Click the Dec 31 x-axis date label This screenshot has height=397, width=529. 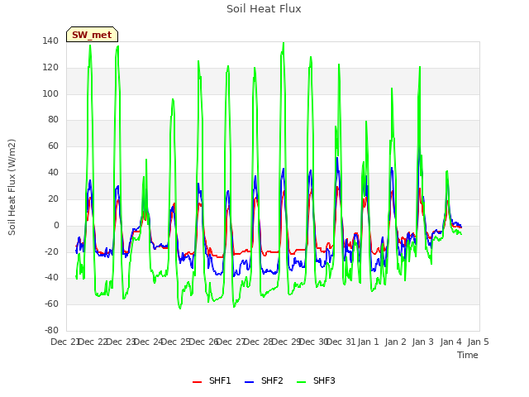point(341,342)
